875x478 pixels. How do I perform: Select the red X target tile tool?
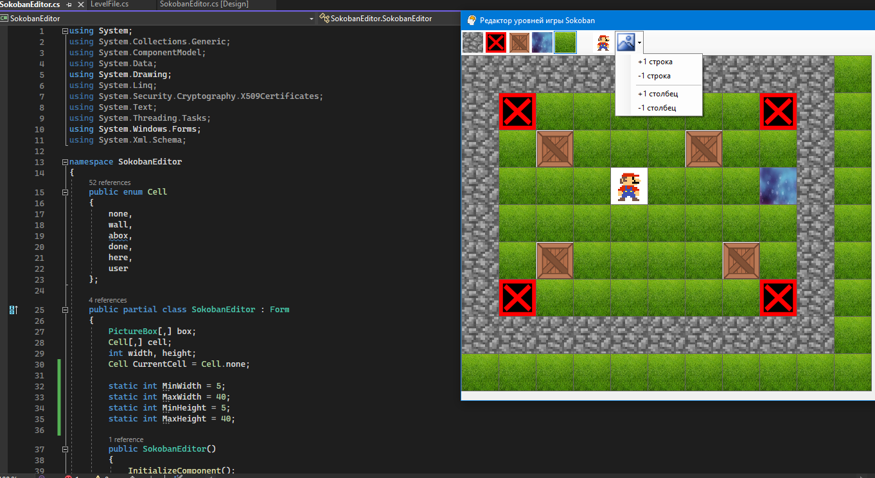click(496, 42)
